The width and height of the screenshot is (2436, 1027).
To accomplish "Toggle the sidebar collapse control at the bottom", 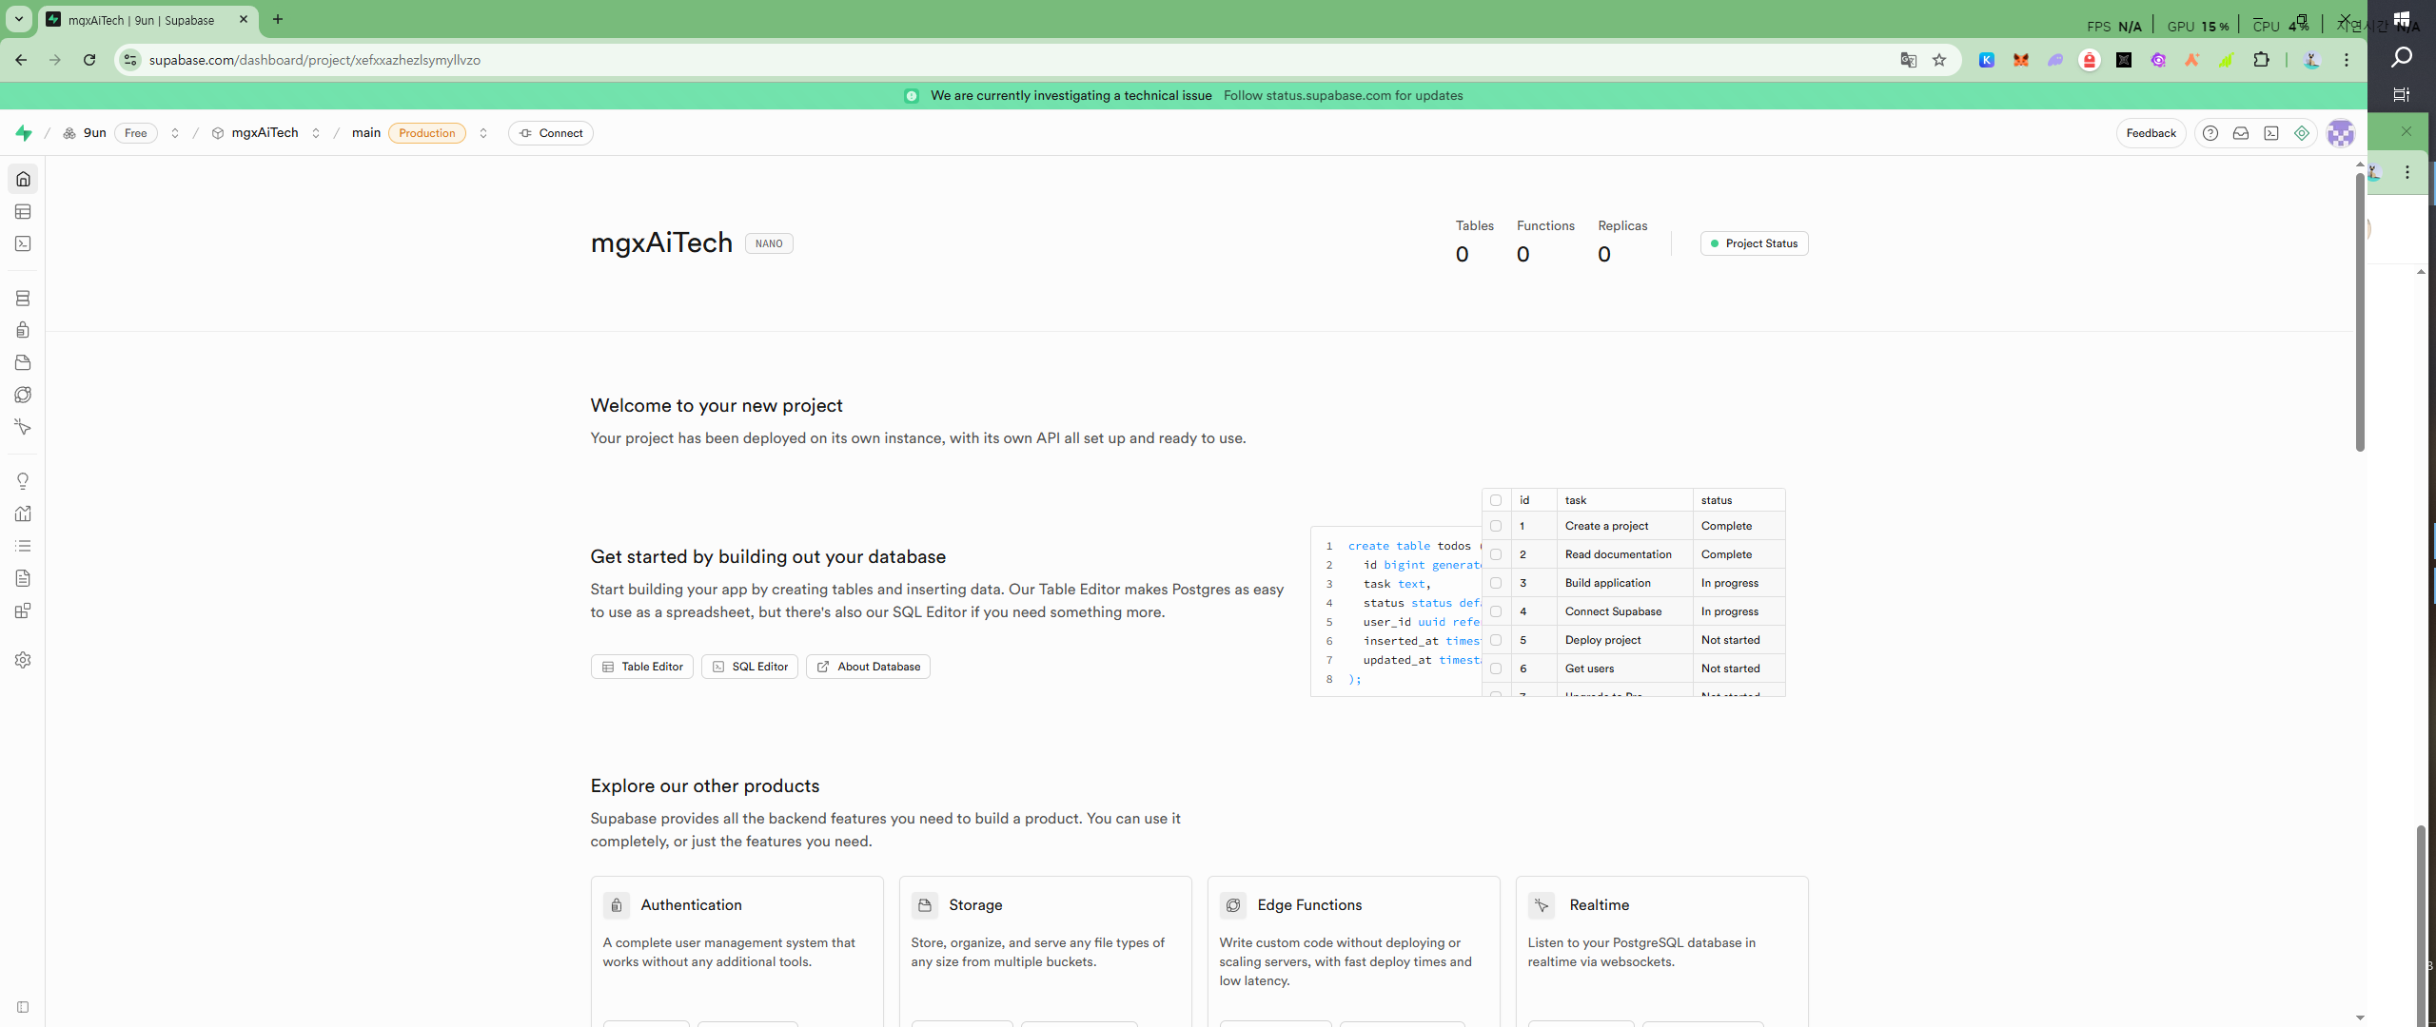I will (x=23, y=1007).
